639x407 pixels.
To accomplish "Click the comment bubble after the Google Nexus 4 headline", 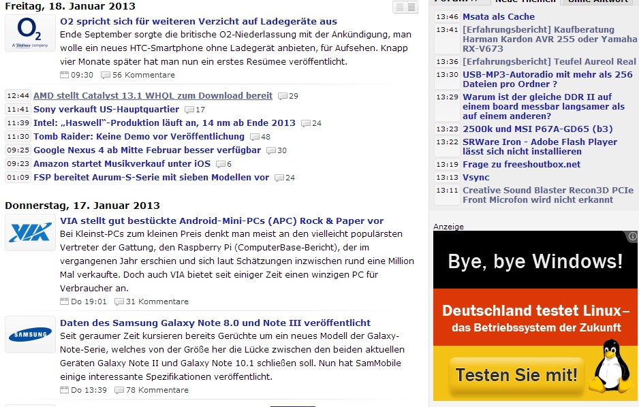I will tap(271, 150).
